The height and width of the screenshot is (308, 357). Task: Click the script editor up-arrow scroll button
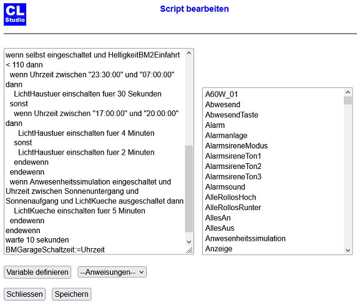pyautogui.click(x=188, y=53)
